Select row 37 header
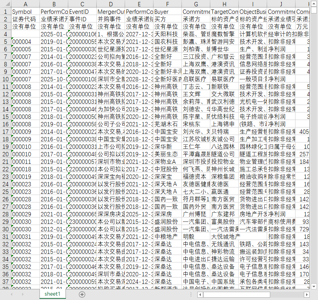The height and width of the screenshot is (300, 318). pyautogui.click(x=6, y=282)
